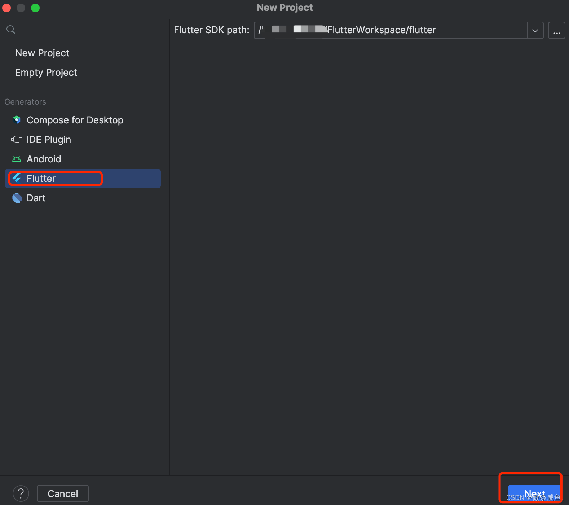The width and height of the screenshot is (569, 505).
Task: Click the search magnifier icon
Action: pyautogui.click(x=11, y=30)
